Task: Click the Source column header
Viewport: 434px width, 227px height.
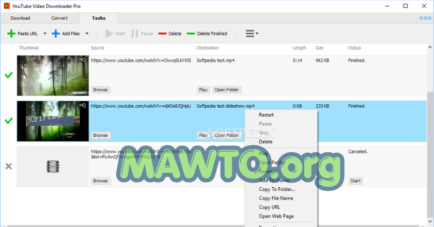Action: point(98,48)
